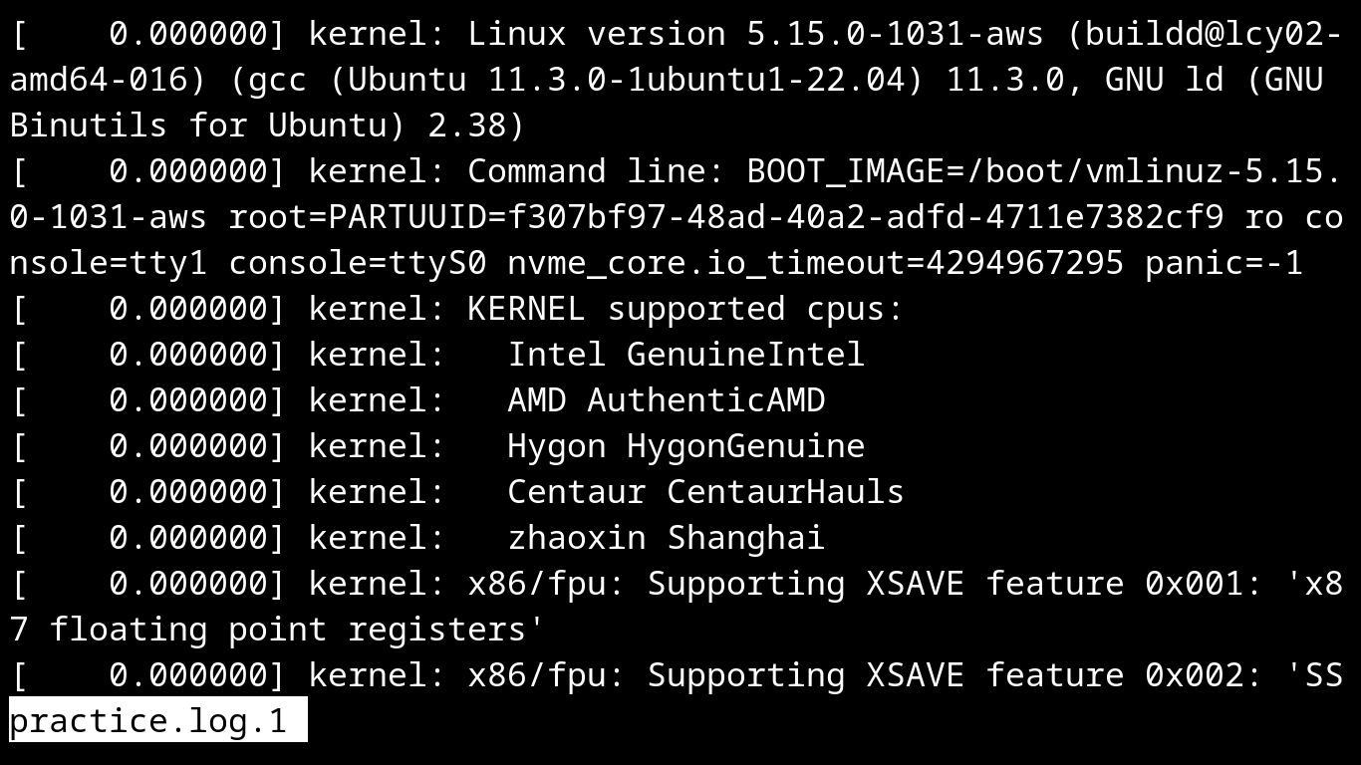Click the 'floating point registers' text

click(x=288, y=630)
